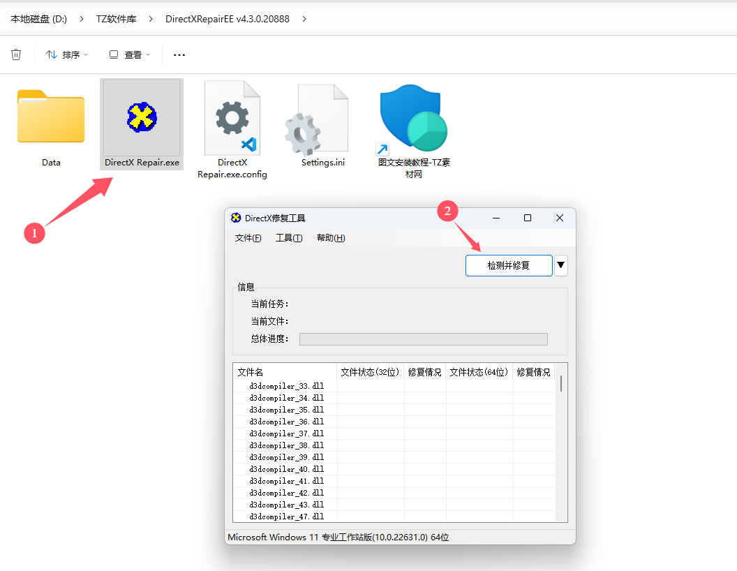Viewport: 737px width, 571px height.
Task: Open the 排序 sort dropdown
Action: click(x=67, y=54)
